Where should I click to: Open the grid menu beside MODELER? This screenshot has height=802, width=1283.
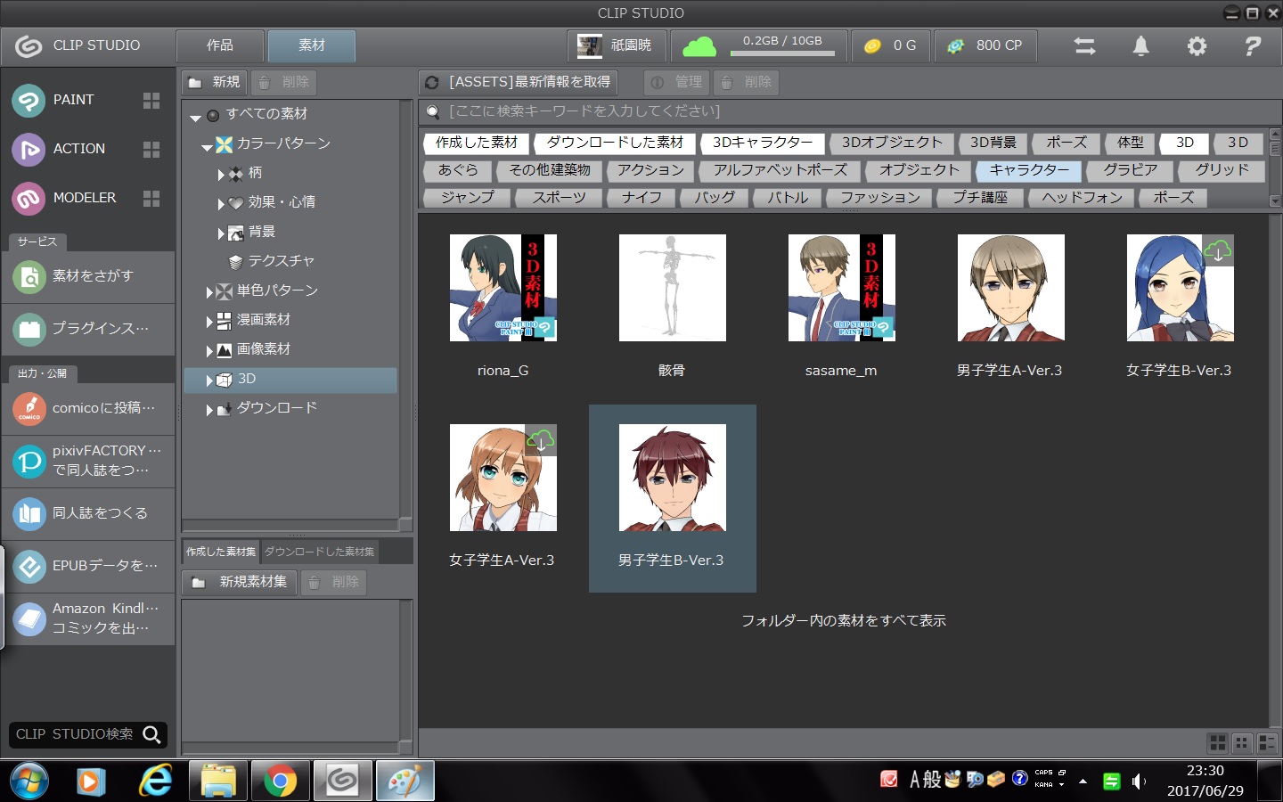tap(151, 199)
